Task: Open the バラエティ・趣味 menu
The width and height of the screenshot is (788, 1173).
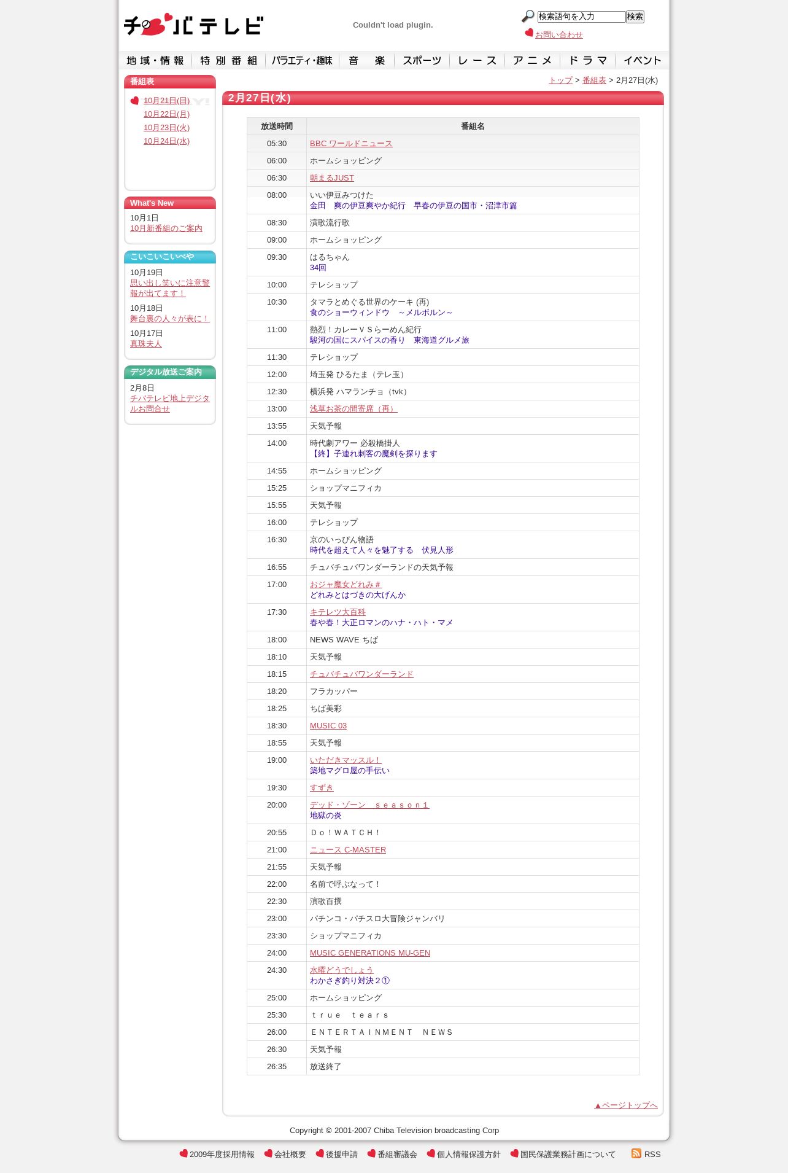Action: click(303, 60)
